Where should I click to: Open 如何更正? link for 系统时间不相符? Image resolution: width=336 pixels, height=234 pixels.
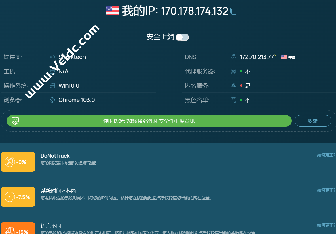[326, 190]
